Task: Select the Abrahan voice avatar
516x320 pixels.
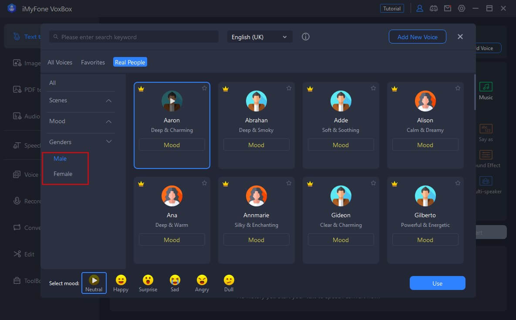Action: pos(256,101)
